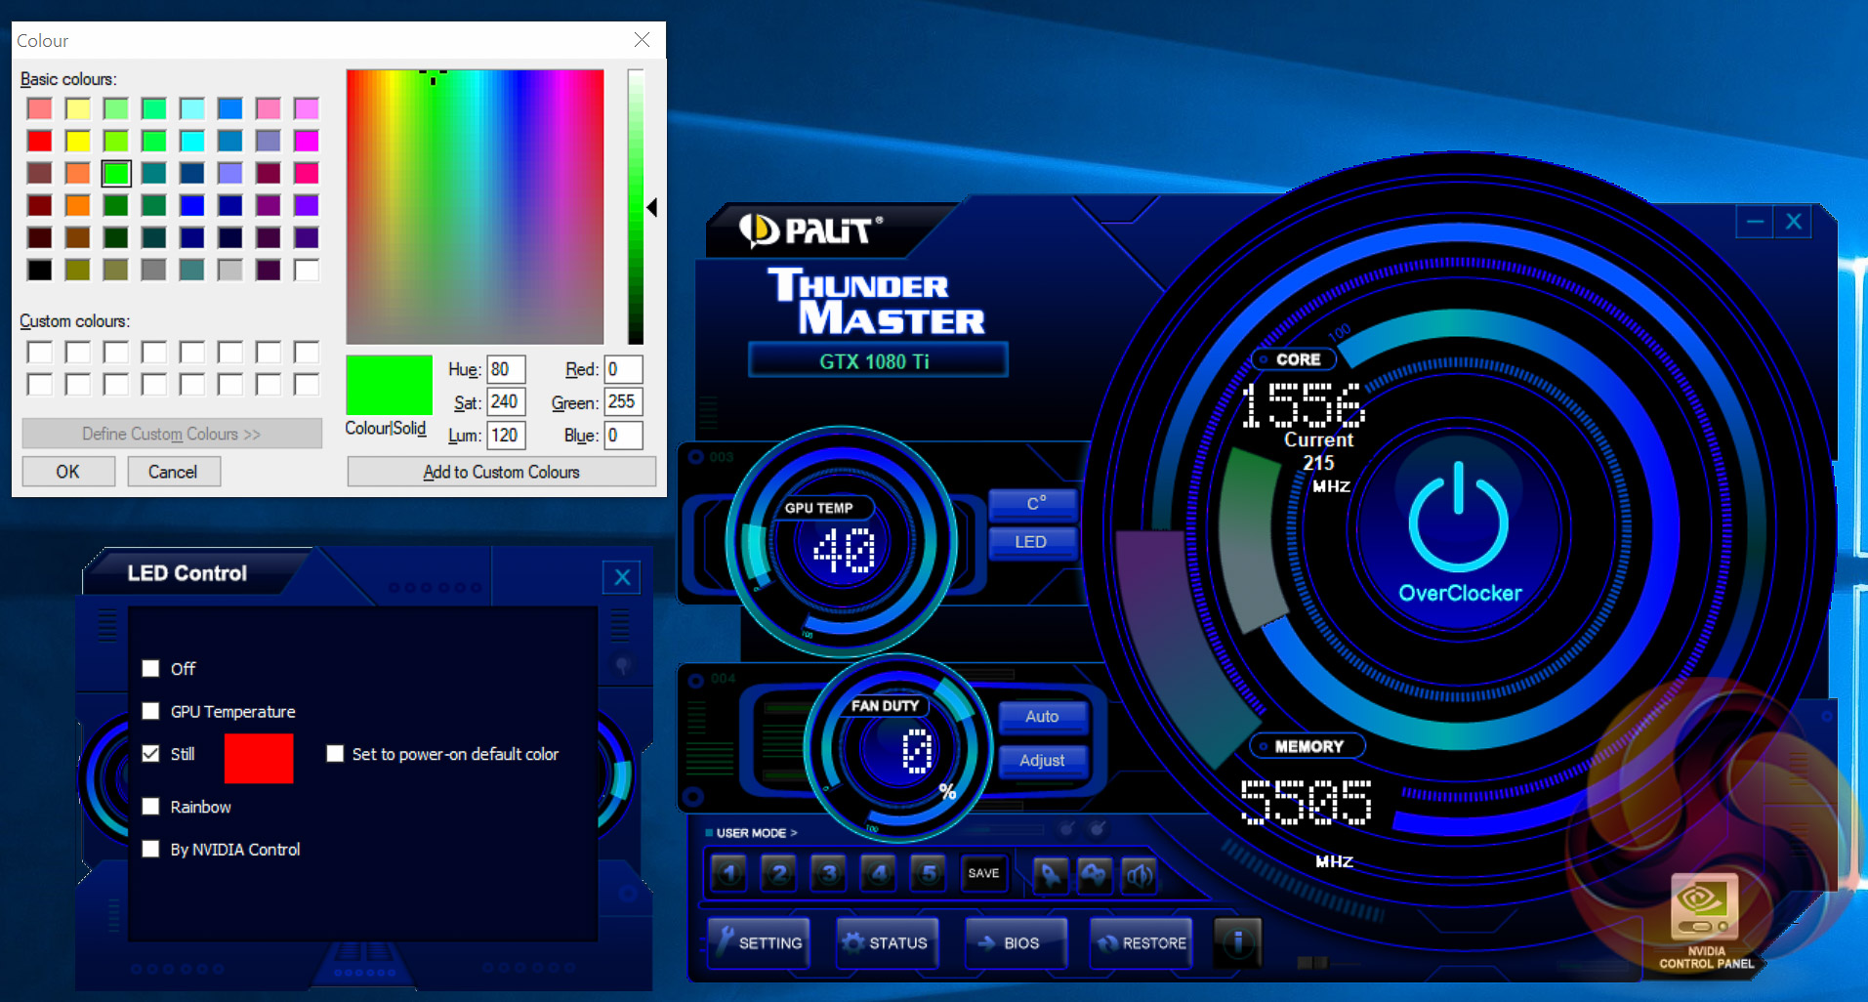Click the OverClocker power icon

1458,518
